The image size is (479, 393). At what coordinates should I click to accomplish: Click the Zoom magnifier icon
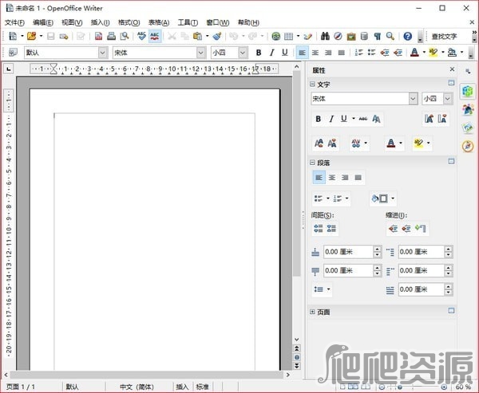(x=390, y=36)
